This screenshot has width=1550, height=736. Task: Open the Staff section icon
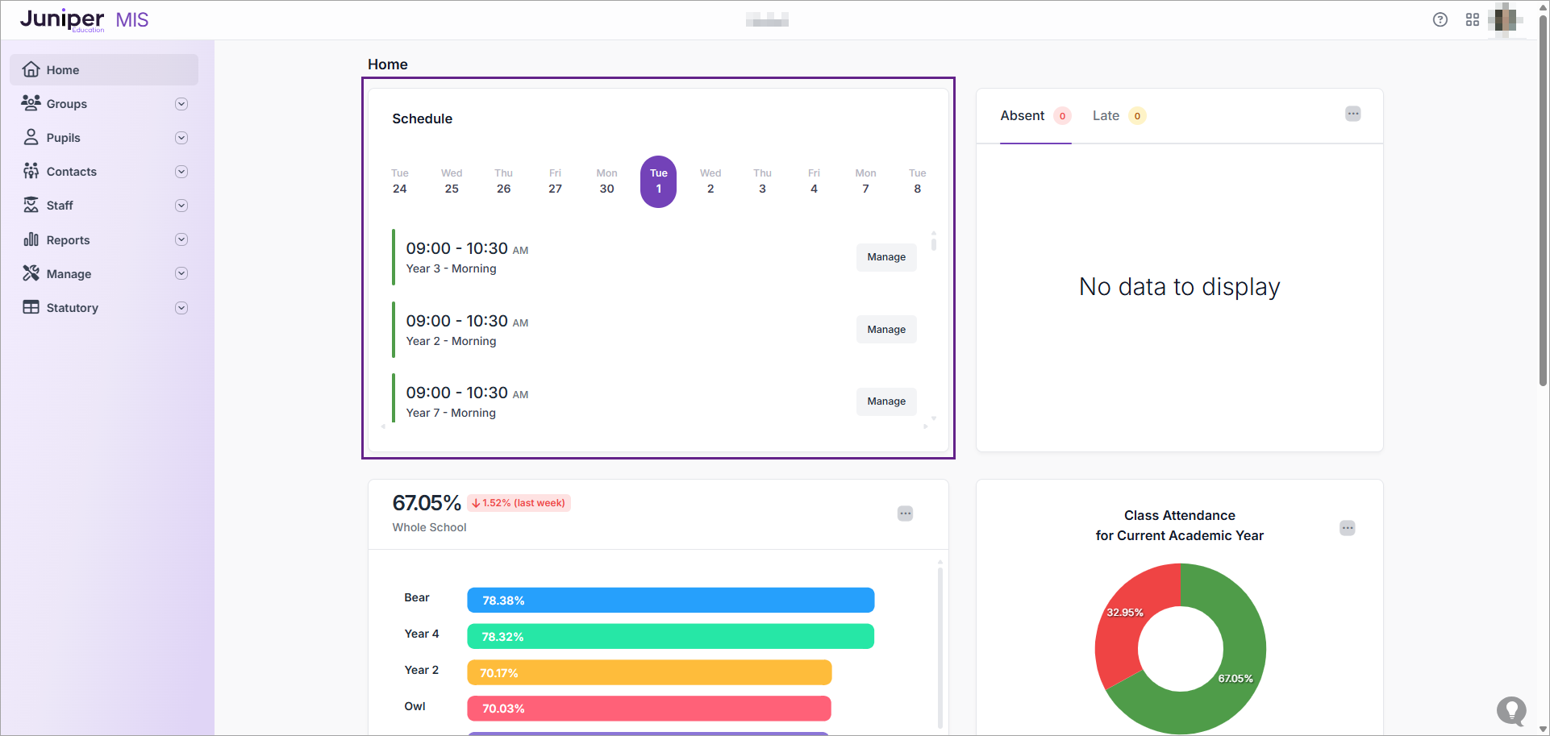[x=31, y=205]
